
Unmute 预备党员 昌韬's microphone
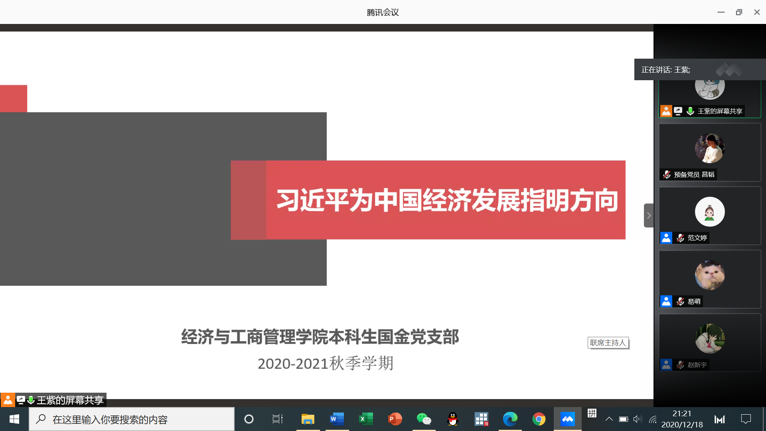(x=666, y=174)
